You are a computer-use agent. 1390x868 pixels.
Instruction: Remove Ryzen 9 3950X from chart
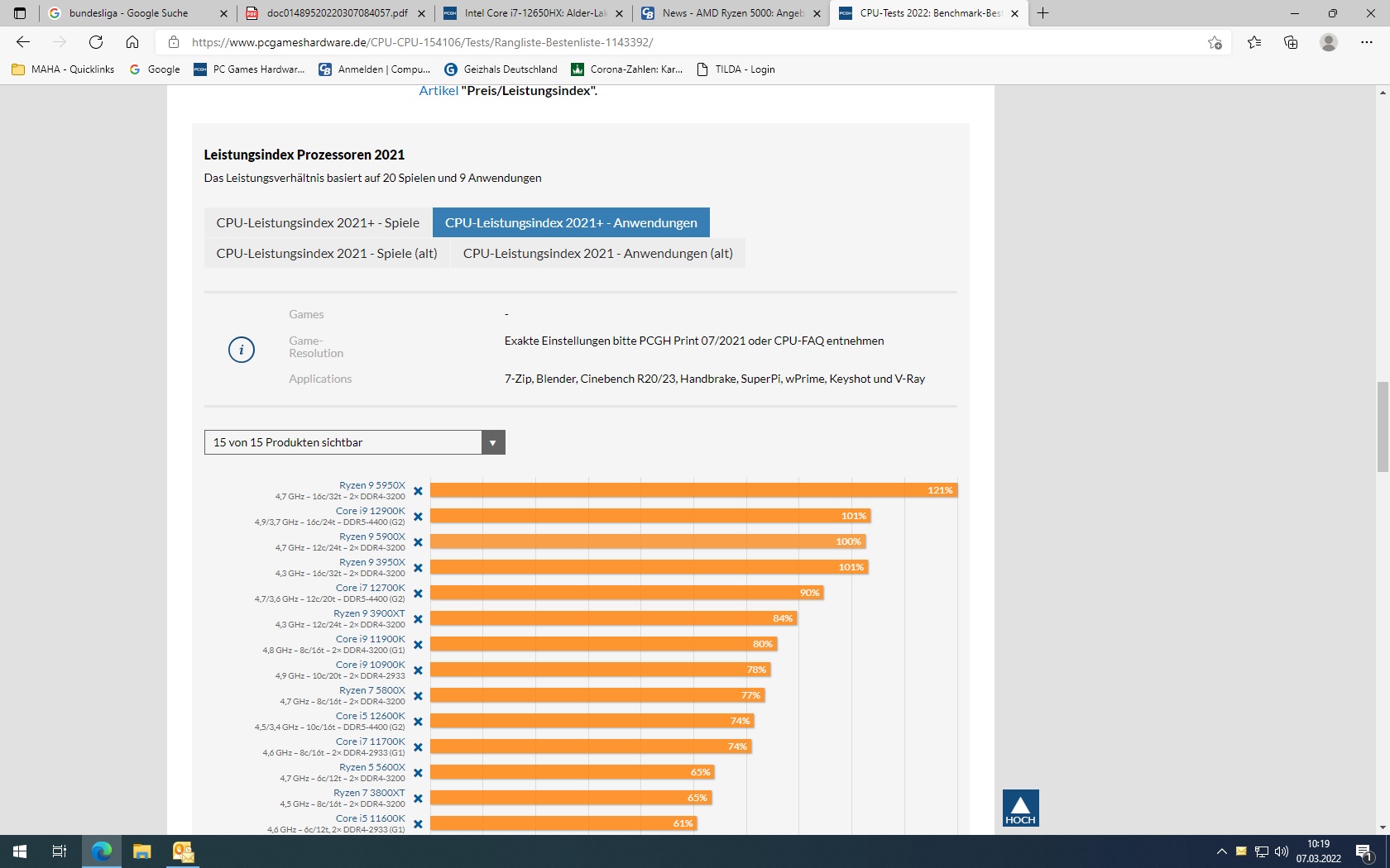tap(418, 568)
